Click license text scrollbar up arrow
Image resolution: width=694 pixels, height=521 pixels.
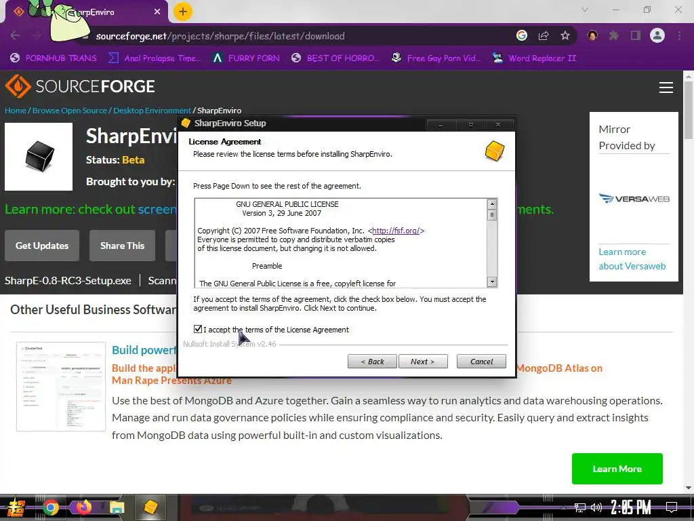pos(492,204)
